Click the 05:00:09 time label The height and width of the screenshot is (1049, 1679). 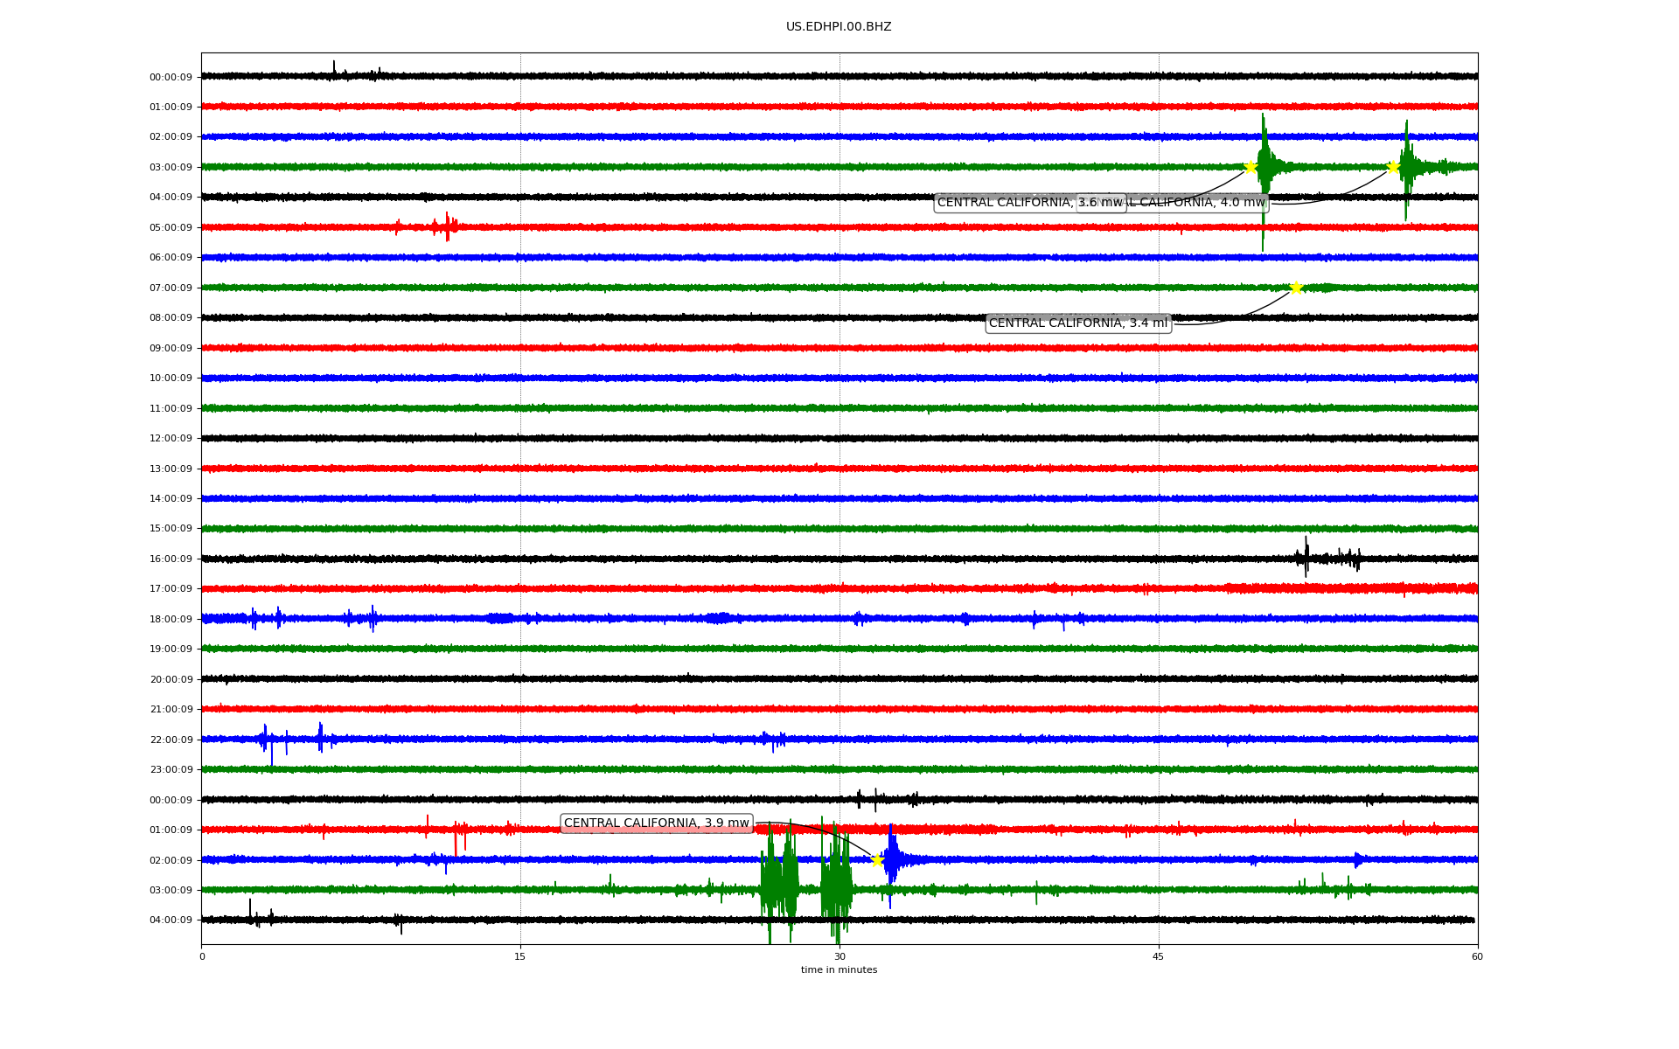click(171, 228)
